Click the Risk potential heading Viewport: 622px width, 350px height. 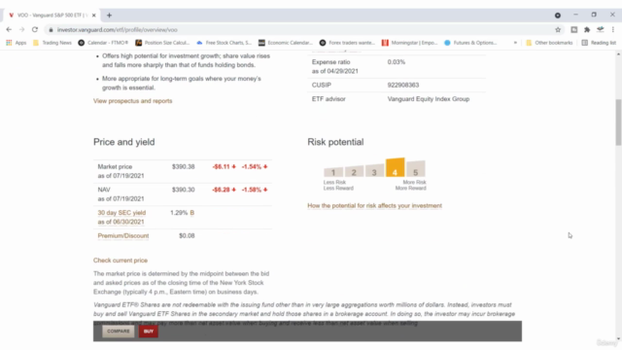point(335,142)
